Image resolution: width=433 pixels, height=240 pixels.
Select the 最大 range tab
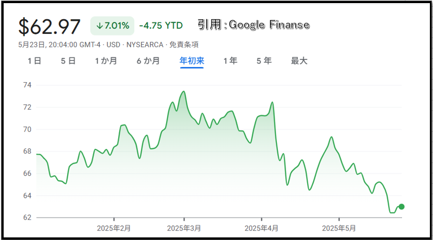[299, 61]
